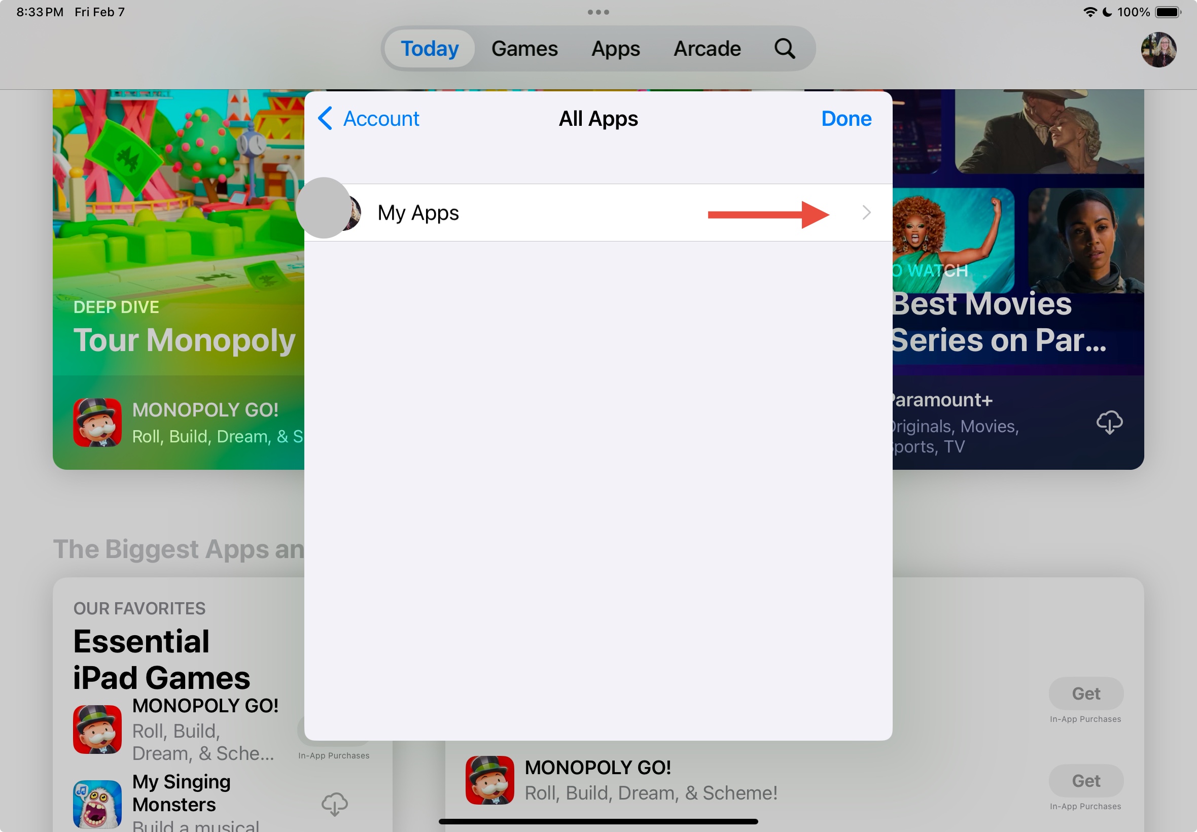
Task: Select the Today tab
Action: 429,48
